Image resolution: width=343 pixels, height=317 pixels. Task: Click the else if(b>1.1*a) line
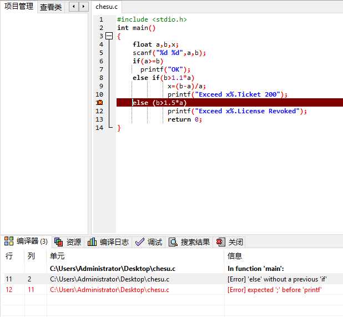(x=163, y=78)
